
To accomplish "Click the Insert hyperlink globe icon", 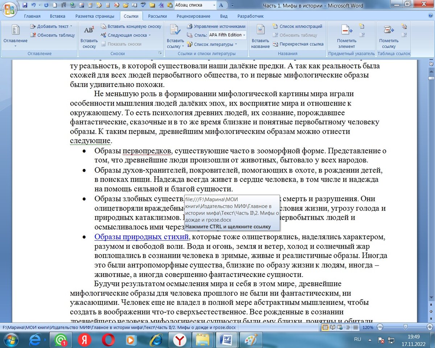I will click(72, 5).
